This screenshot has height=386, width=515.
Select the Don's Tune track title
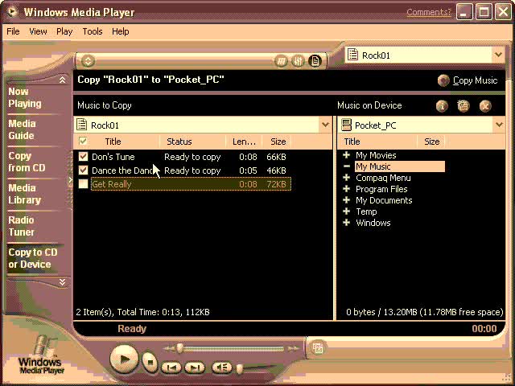[113, 157]
